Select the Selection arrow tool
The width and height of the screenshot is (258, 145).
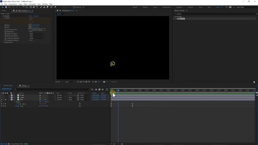[x=3, y=7]
